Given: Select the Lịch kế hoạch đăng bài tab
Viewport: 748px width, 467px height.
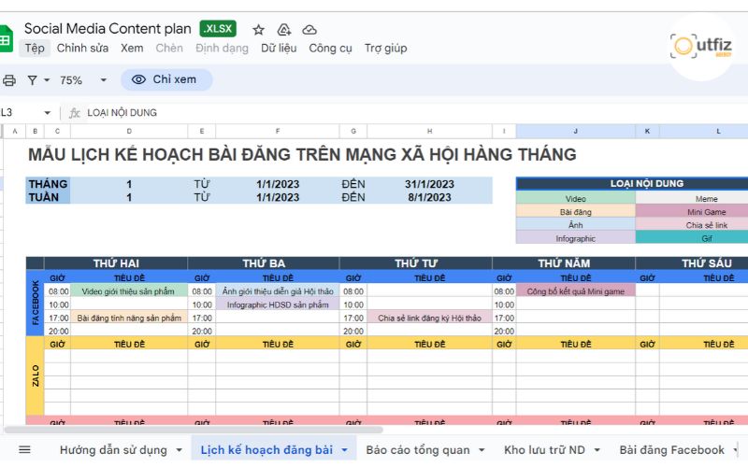Looking at the screenshot, I should click(x=266, y=450).
